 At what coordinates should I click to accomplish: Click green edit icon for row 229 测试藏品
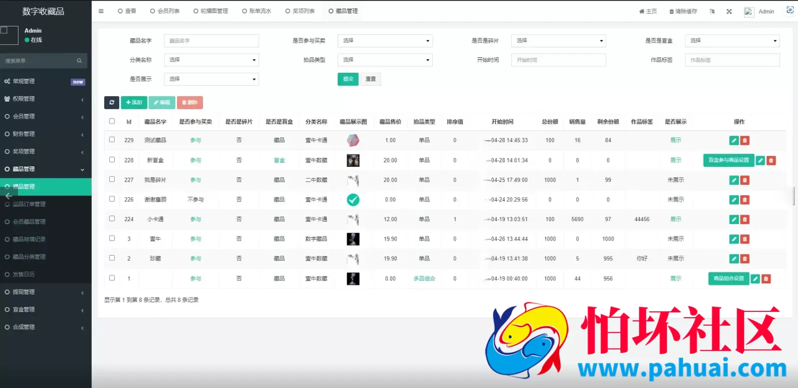coord(734,140)
